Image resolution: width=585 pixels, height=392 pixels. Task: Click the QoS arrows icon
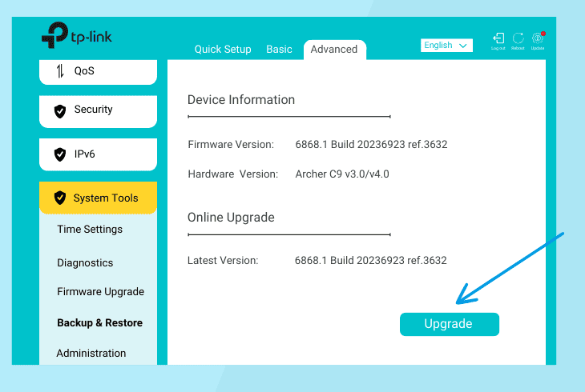pyautogui.click(x=60, y=70)
